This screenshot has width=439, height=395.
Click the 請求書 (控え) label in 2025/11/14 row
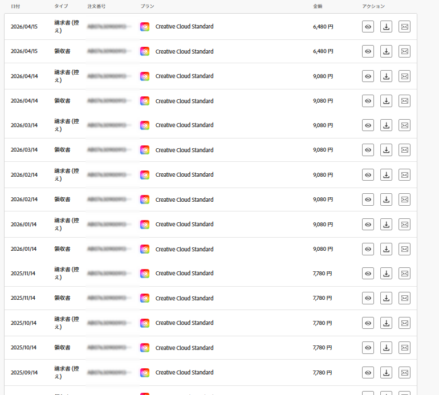point(67,273)
